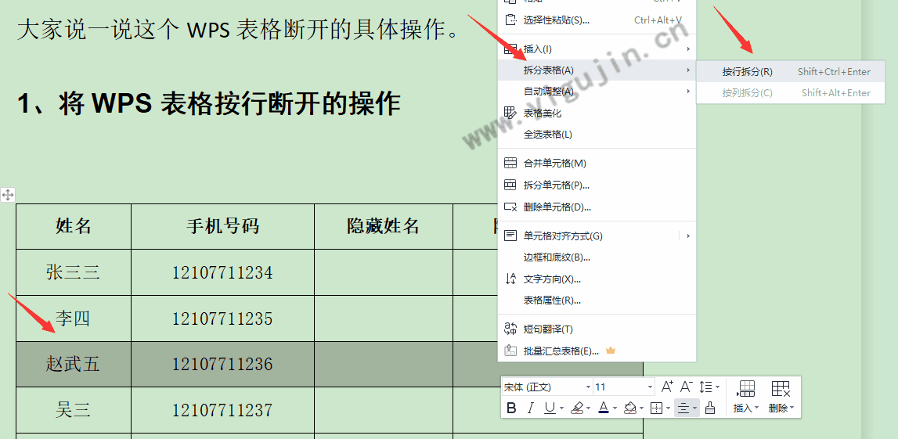Apply underline using the U icon
Screen dimensions: 898x439
coord(550,408)
